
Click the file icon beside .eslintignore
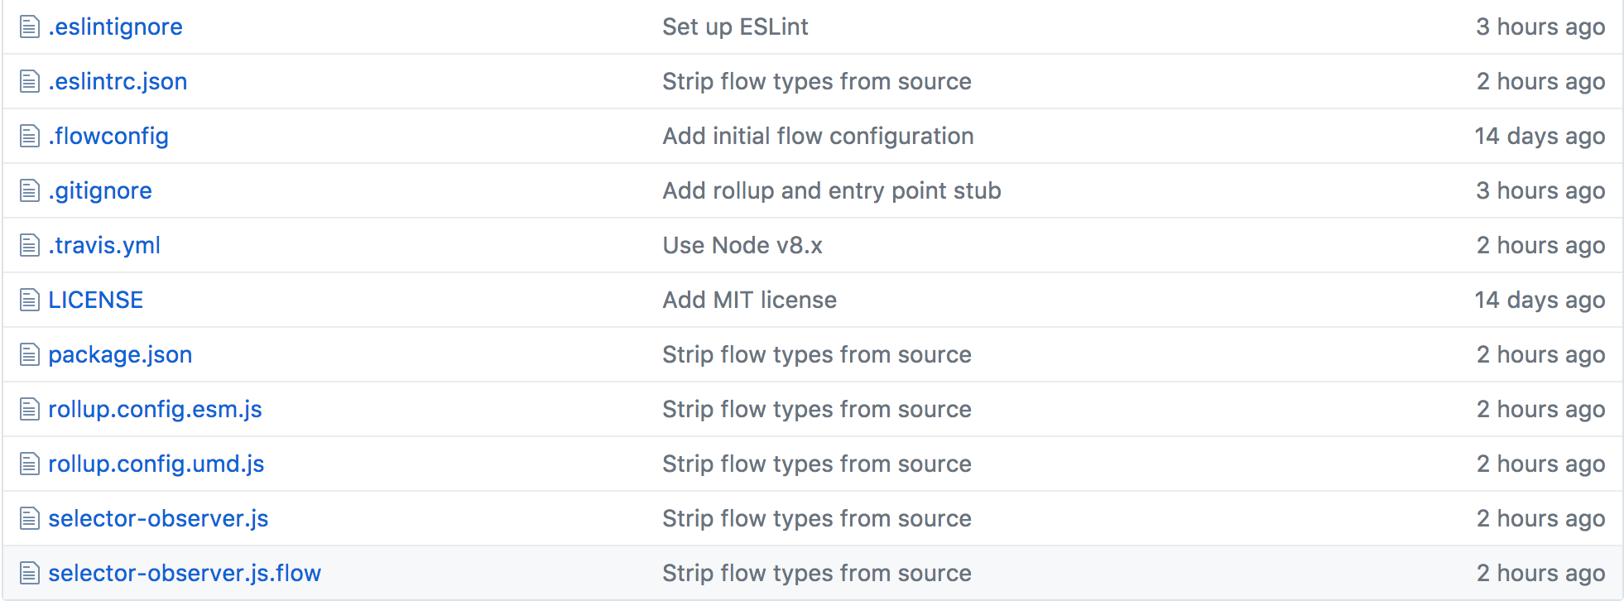[30, 27]
